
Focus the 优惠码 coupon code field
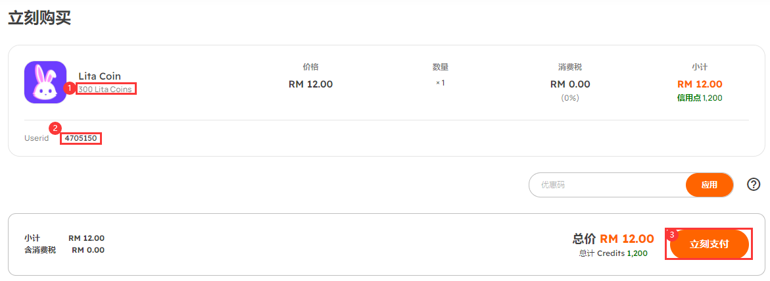(x=608, y=185)
